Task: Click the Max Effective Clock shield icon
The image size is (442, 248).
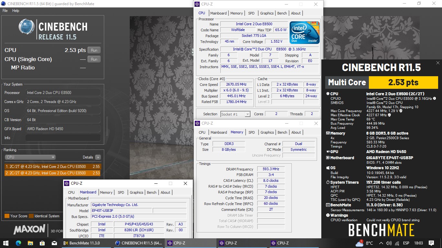Action: (389, 115)
